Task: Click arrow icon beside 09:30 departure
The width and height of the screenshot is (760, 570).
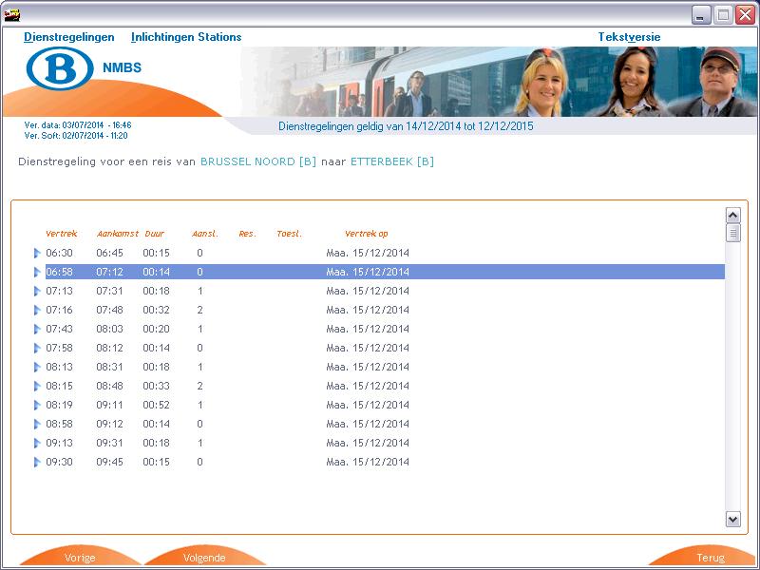Action: (x=37, y=463)
